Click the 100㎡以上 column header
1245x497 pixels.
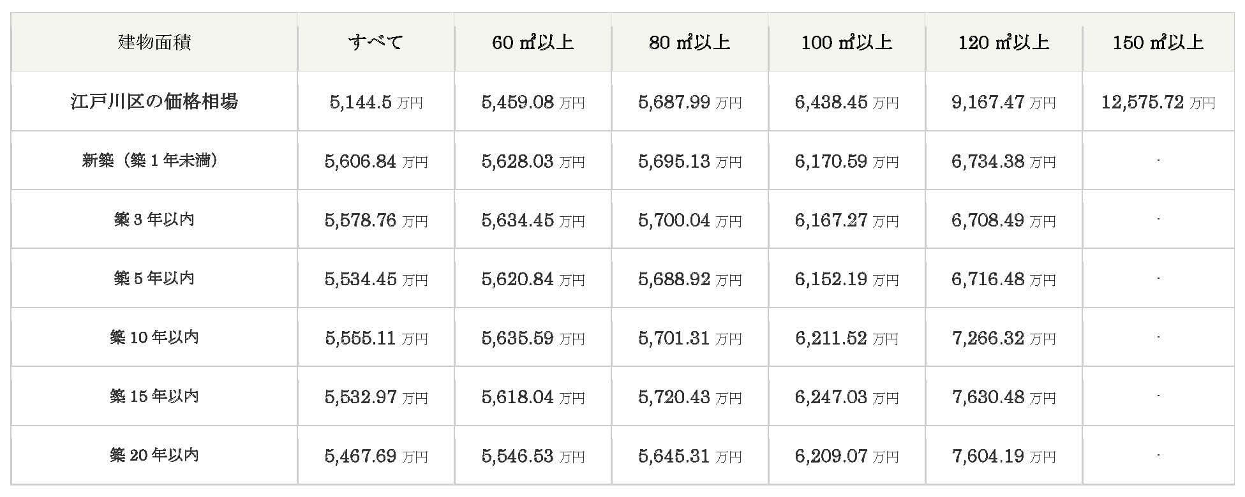click(847, 43)
